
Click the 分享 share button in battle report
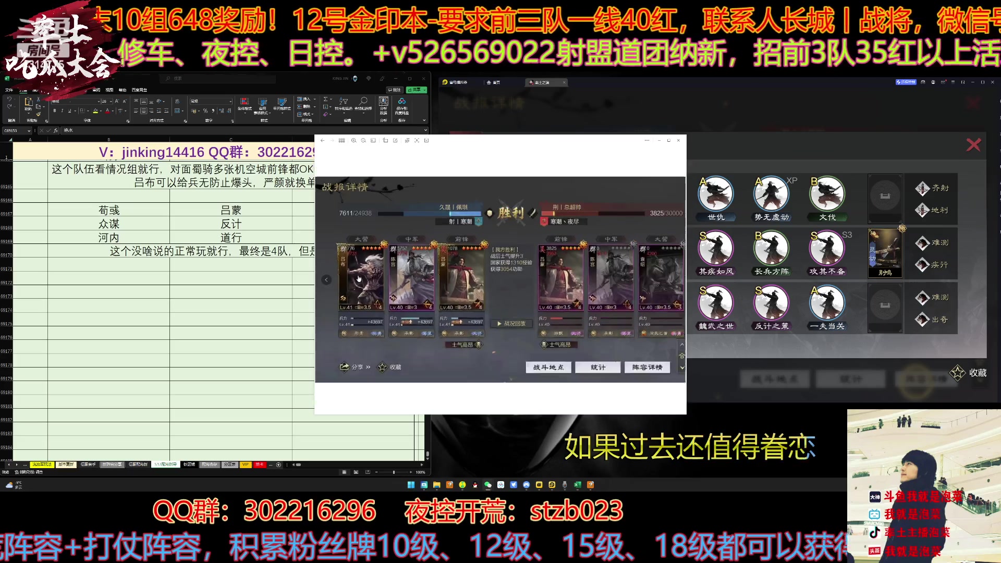pyautogui.click(x=355, y=367)
